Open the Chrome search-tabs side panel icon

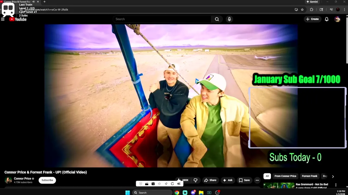[x=321, y=9]
